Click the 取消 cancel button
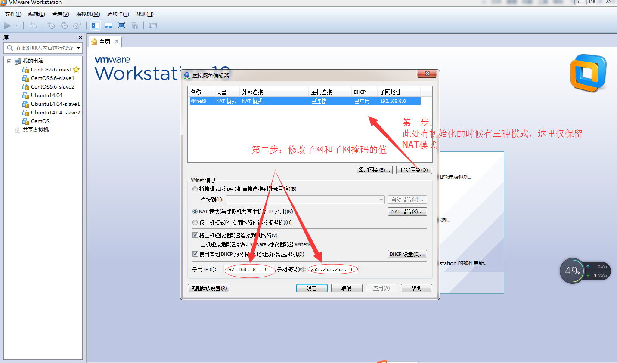 pyautogui.click(x=347, y=288)
